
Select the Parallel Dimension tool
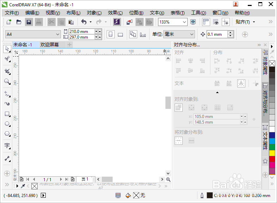click(7, 158)
